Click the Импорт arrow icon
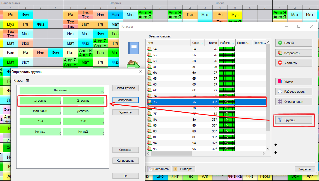The width and height of the screenshot is (319, 181). [175, 169]
